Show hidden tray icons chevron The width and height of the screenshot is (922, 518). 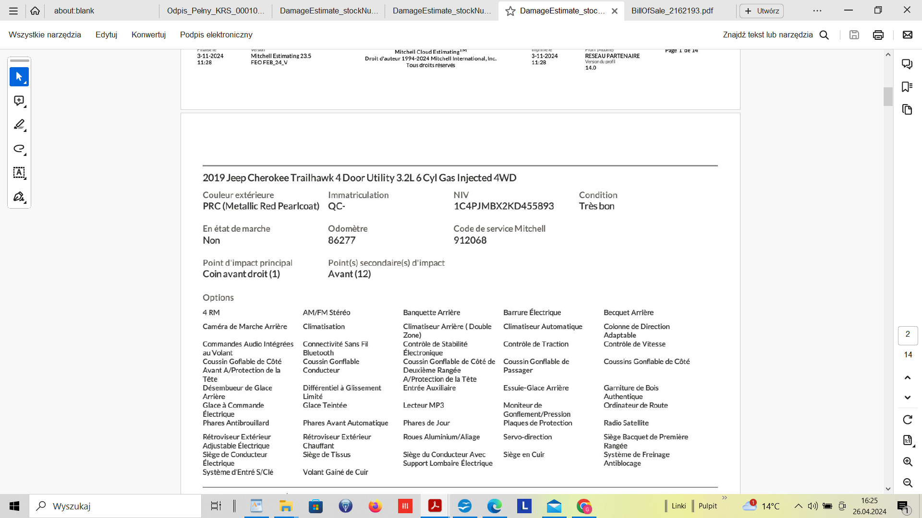(x=798, y=506)
